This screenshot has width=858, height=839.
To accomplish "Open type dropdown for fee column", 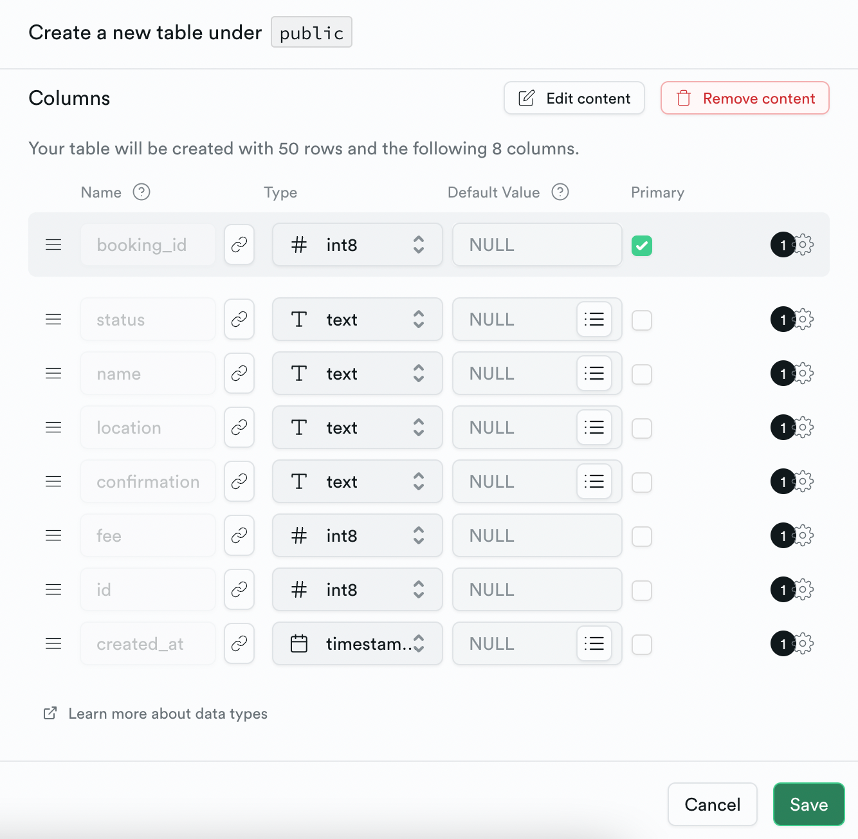I will (358, 535).
